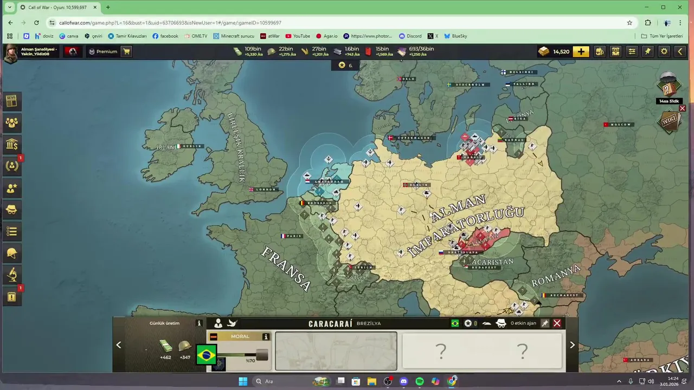
Task: Open the research microscope icon in sidebar
Action: coord(11,275)
